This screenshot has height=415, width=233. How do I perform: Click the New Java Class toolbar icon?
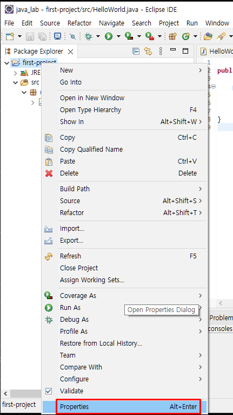(186, 36)
